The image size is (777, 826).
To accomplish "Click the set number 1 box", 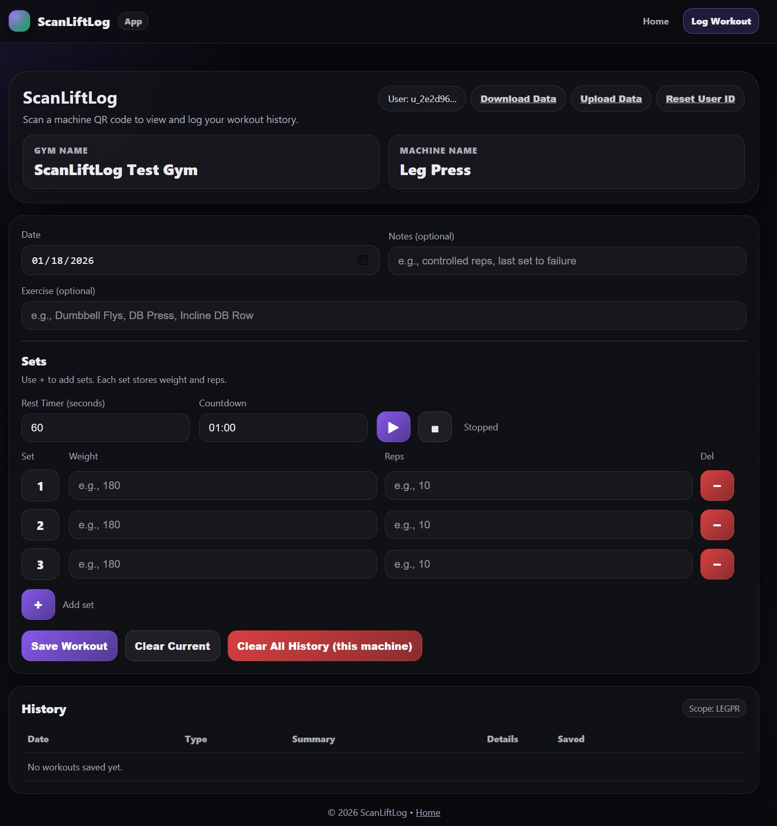I will coord(40,485).
